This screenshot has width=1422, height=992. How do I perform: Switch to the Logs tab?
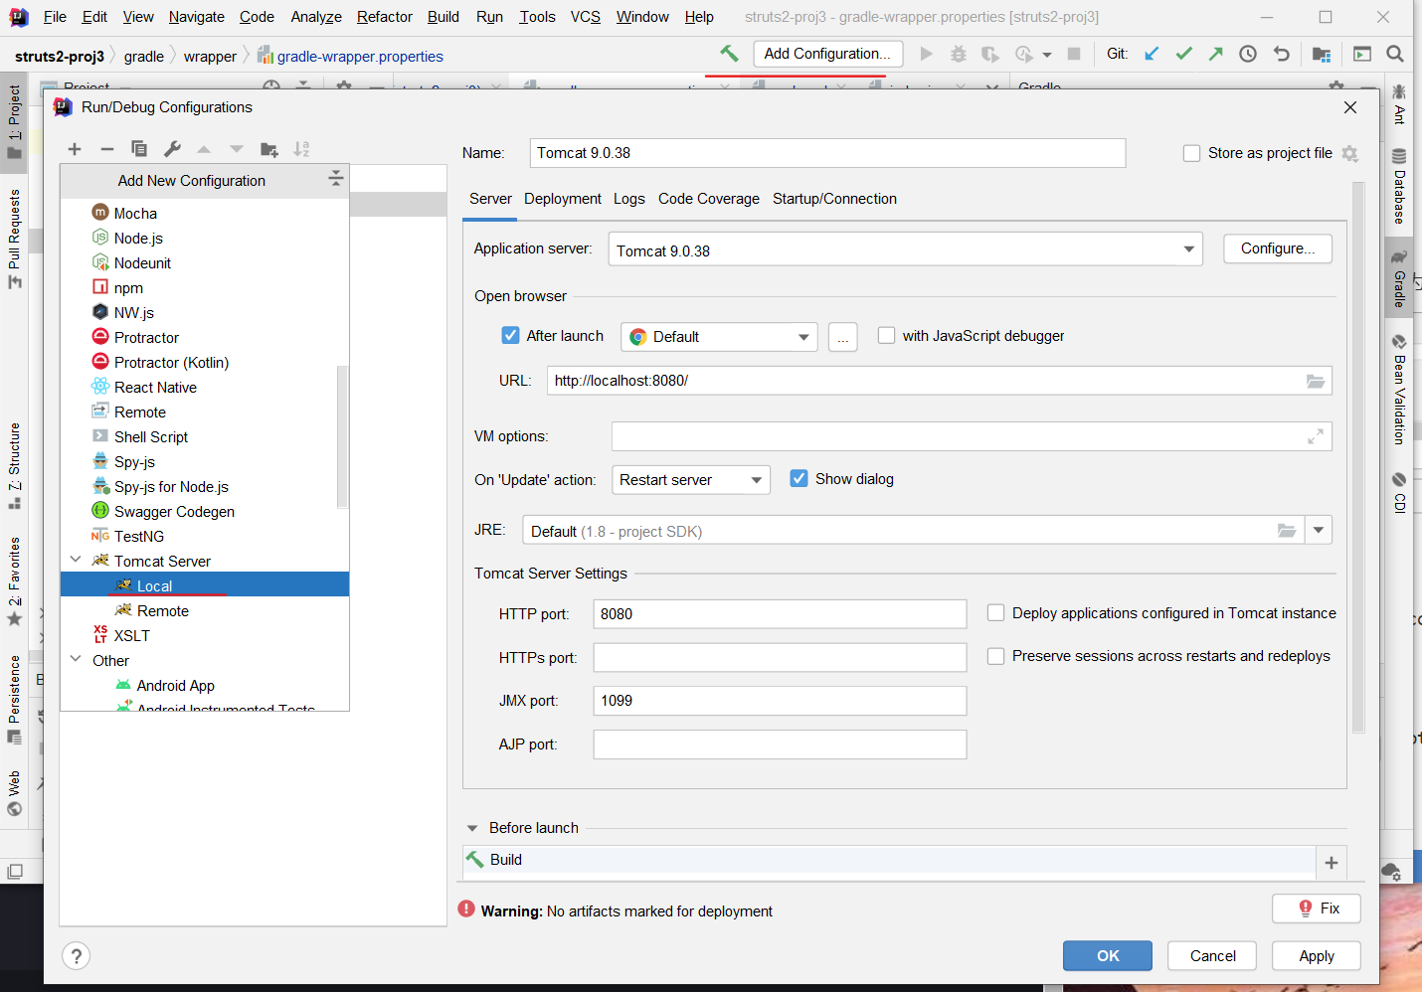[x=629, y=199]
